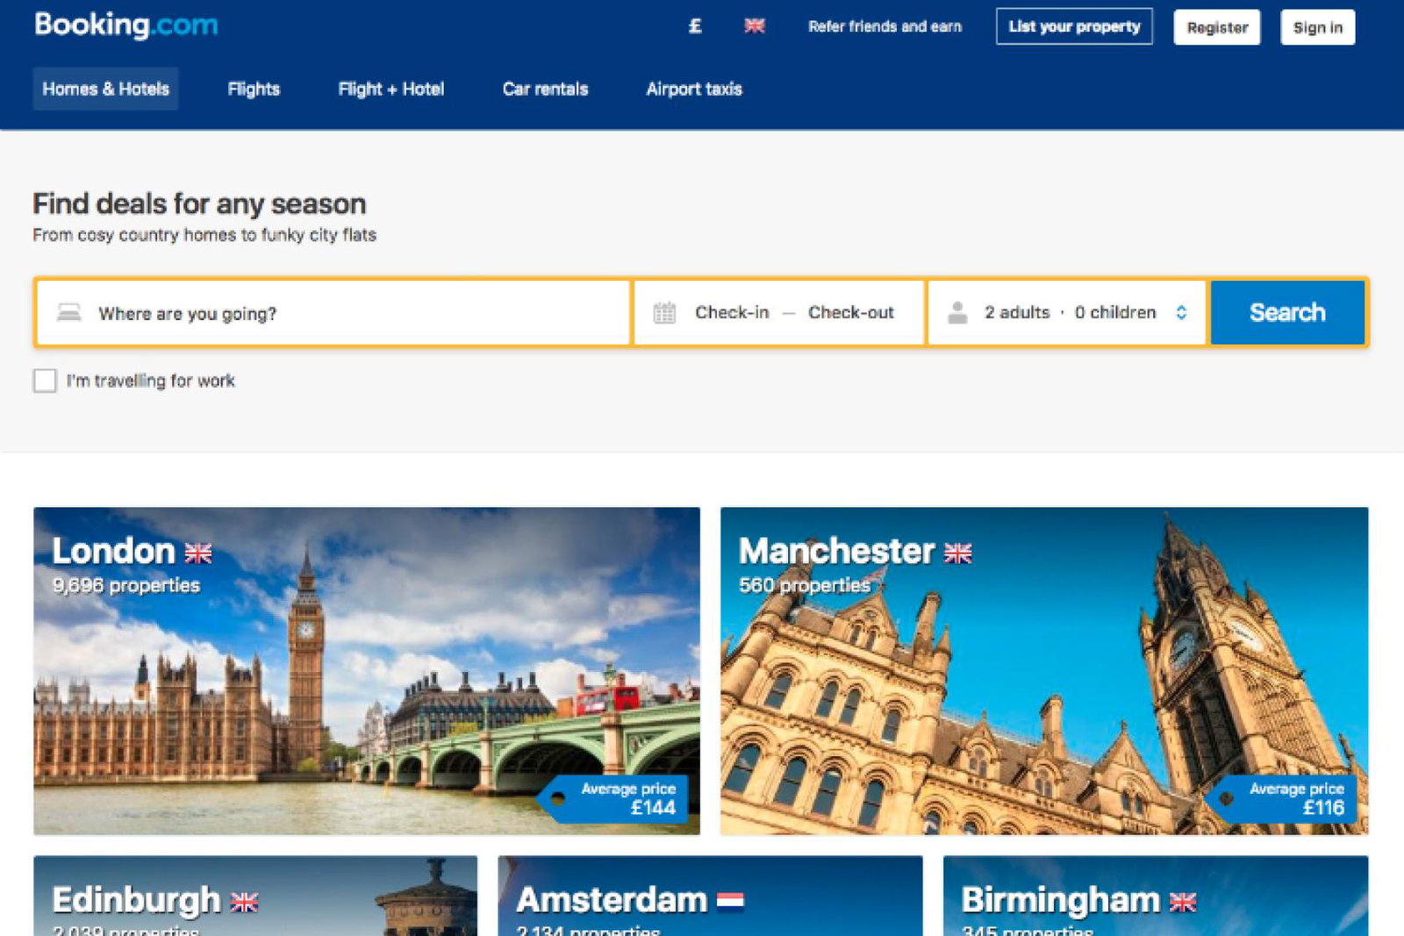Open the calendar icon for dates

(x=664, y=312)
